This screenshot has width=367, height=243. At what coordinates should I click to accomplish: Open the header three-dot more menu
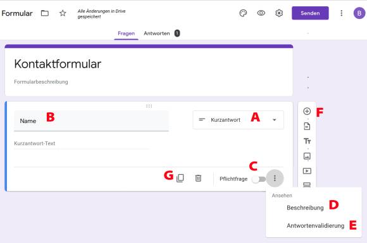point(341,13)
